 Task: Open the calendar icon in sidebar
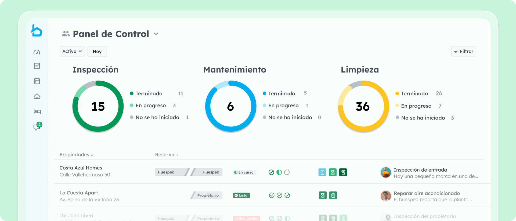[x=37, y=81]
